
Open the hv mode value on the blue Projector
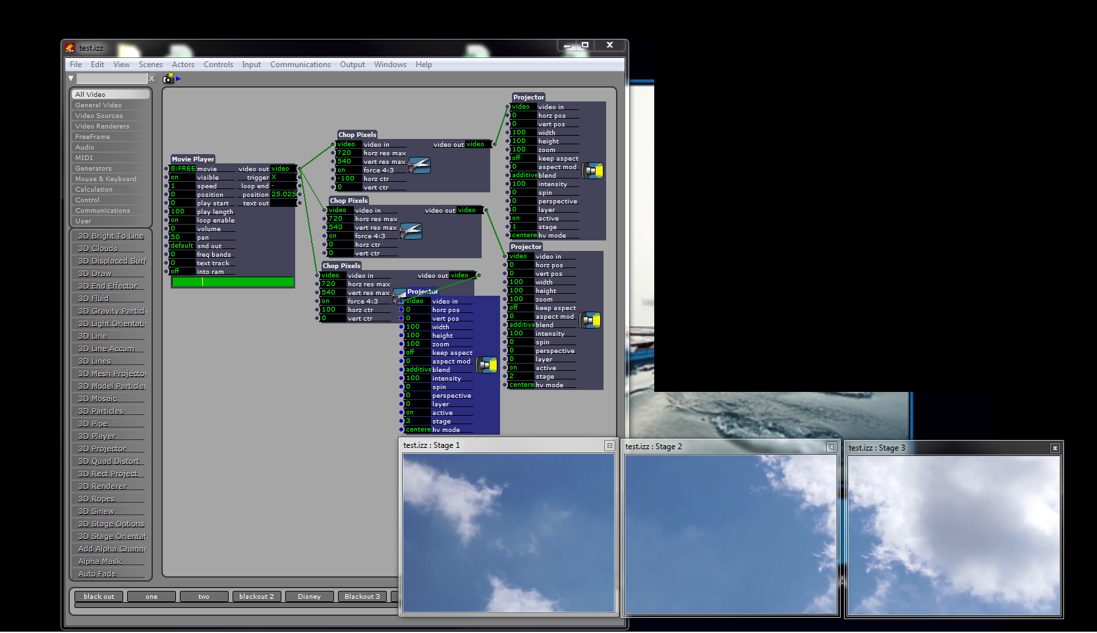pos(418,429)
